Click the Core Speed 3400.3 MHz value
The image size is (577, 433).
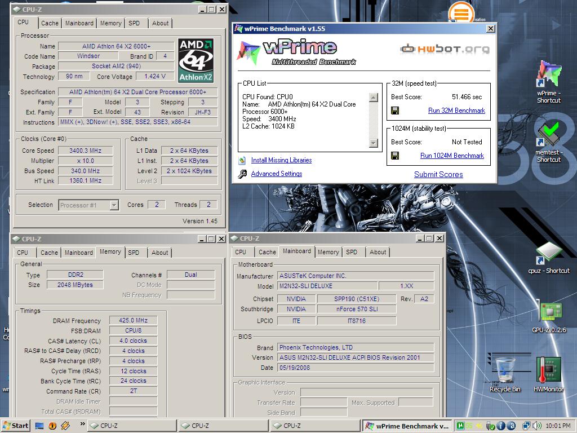coord(86,151)
